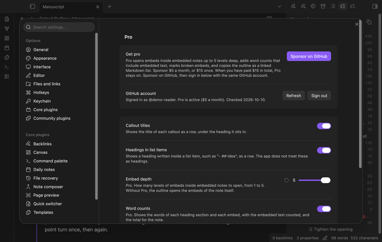
Task: Toggle the left sidebar icon
Action: tap(32, 6)
